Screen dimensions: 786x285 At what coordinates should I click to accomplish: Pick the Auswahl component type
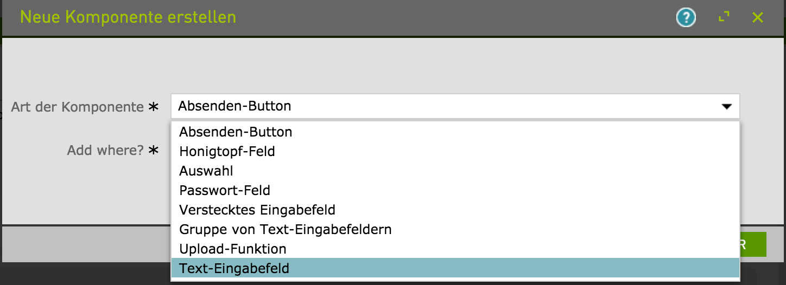click(x=206, y=171)
